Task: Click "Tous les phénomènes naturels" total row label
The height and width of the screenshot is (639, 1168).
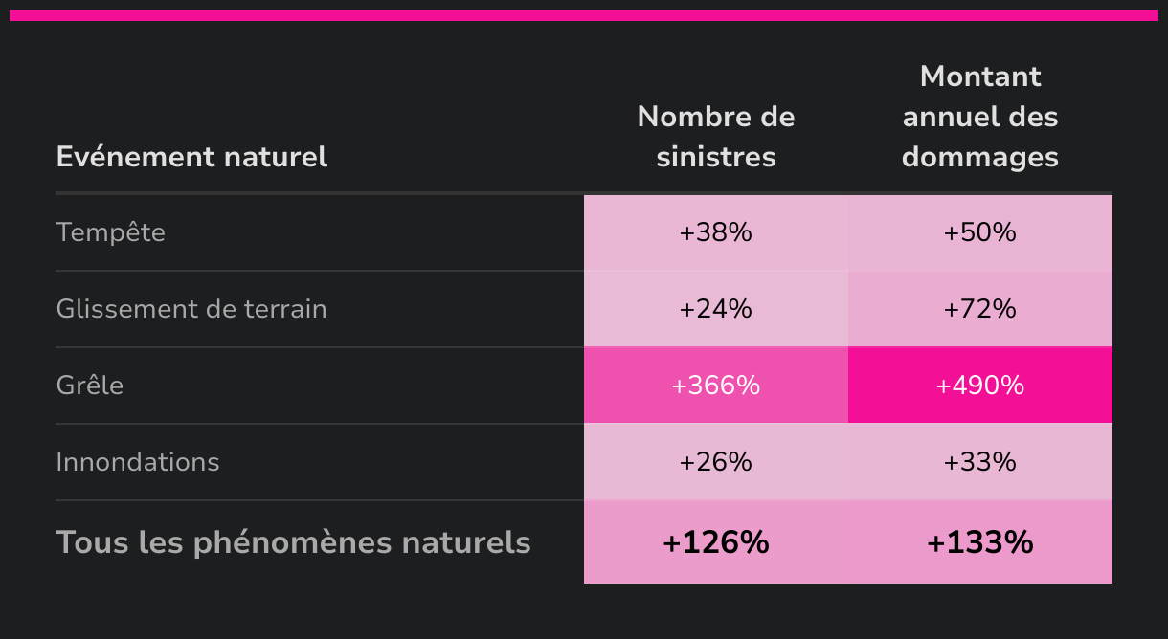Action: pyautogui.click(x=293, y=542)
